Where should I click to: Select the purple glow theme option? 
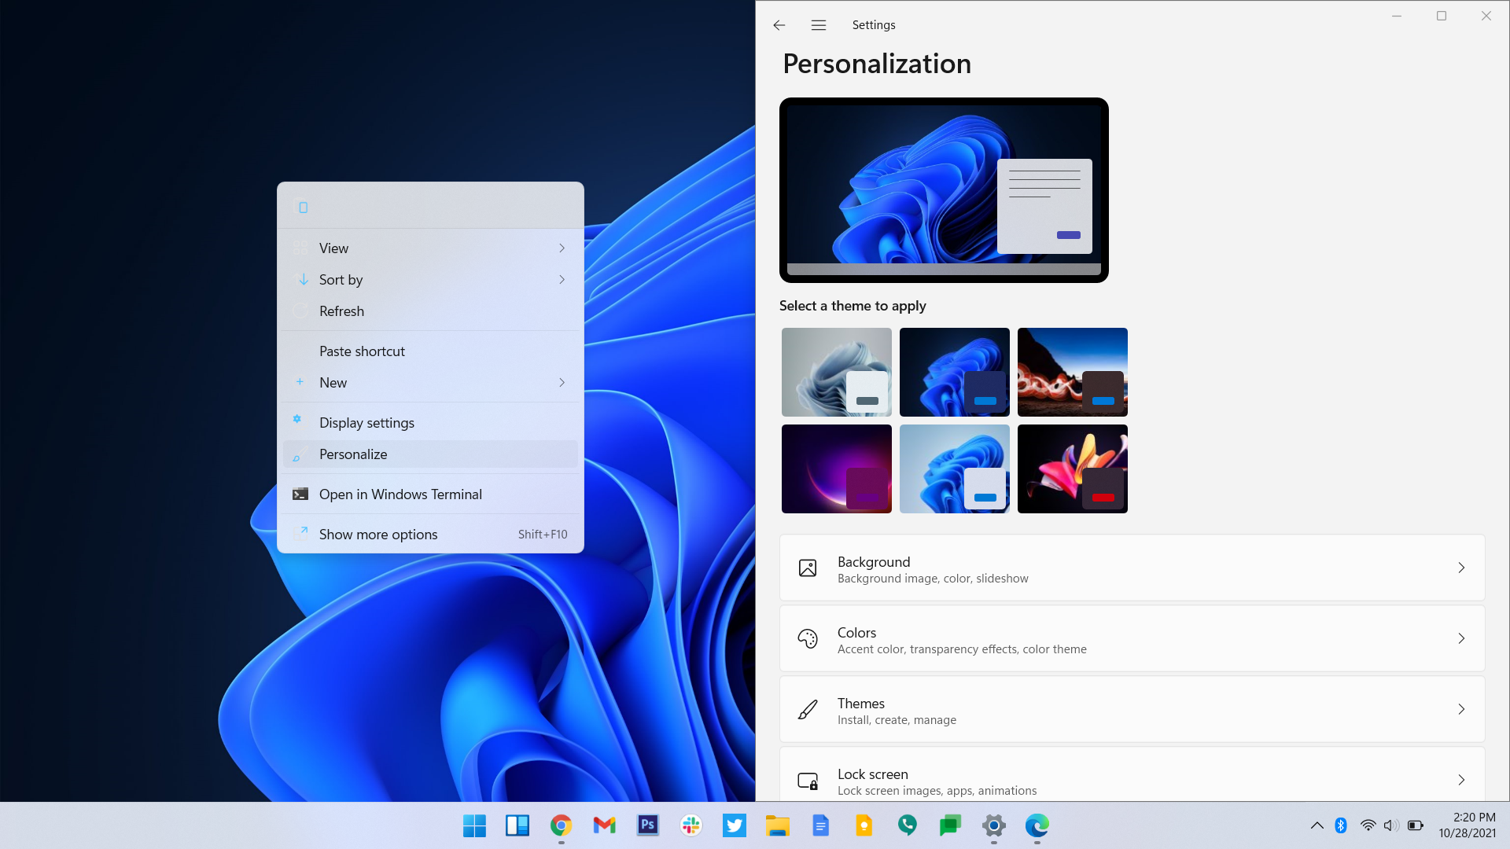pyautogui.click(x=836, y=469)
